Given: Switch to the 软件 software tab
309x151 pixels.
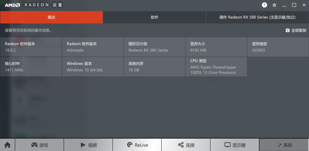Looking at the screenshot, I should [x=154, y=17].
